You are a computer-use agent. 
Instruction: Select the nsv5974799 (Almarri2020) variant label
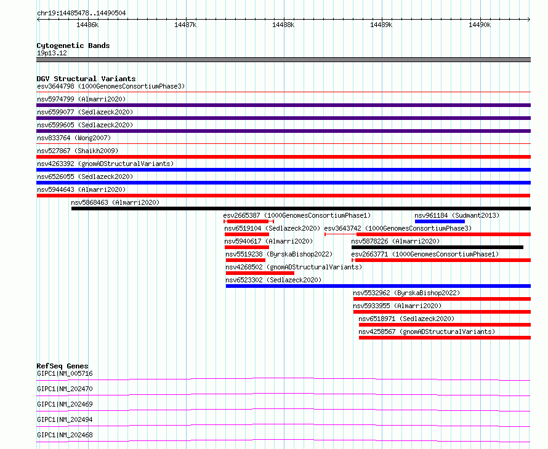[x=81, y=99]
